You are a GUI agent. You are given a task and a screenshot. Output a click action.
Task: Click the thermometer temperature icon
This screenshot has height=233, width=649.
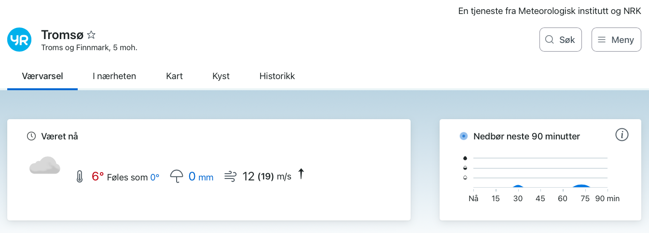click(x=80, y=177)
